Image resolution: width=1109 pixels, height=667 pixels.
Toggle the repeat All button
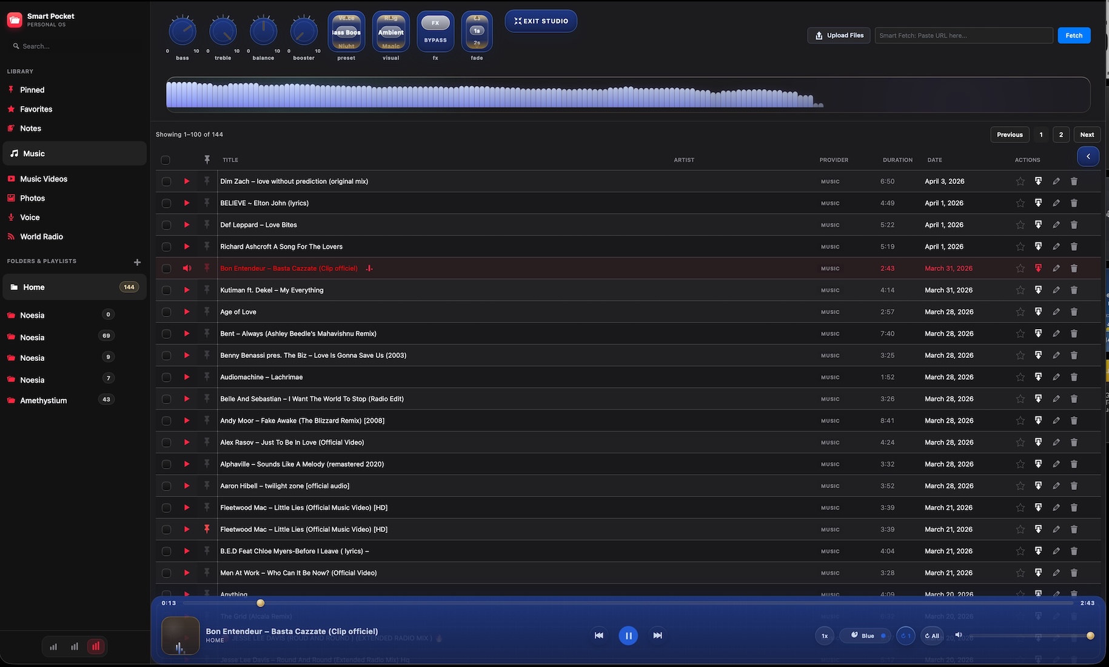click(x=932, y=635)
